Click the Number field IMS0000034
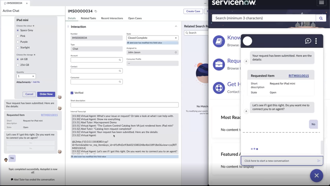The width and height of the screenshot is (330, 186). tap(97, 38)
